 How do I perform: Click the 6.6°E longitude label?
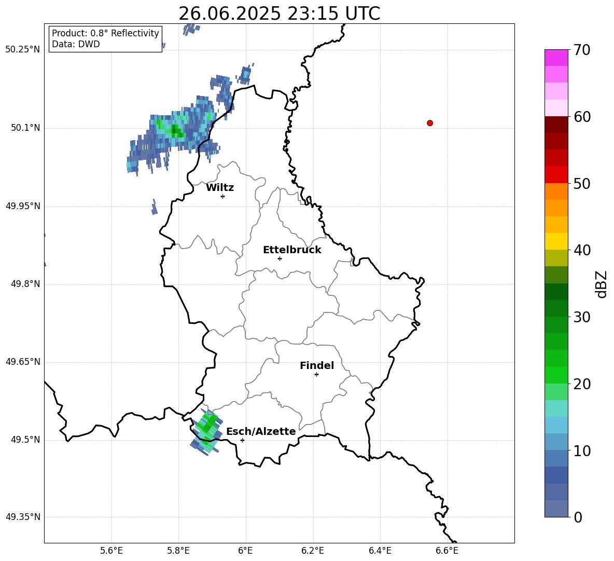[447, 551]
